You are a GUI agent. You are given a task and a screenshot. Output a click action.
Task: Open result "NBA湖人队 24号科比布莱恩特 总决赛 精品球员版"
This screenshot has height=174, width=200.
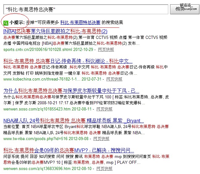point(73,121)
